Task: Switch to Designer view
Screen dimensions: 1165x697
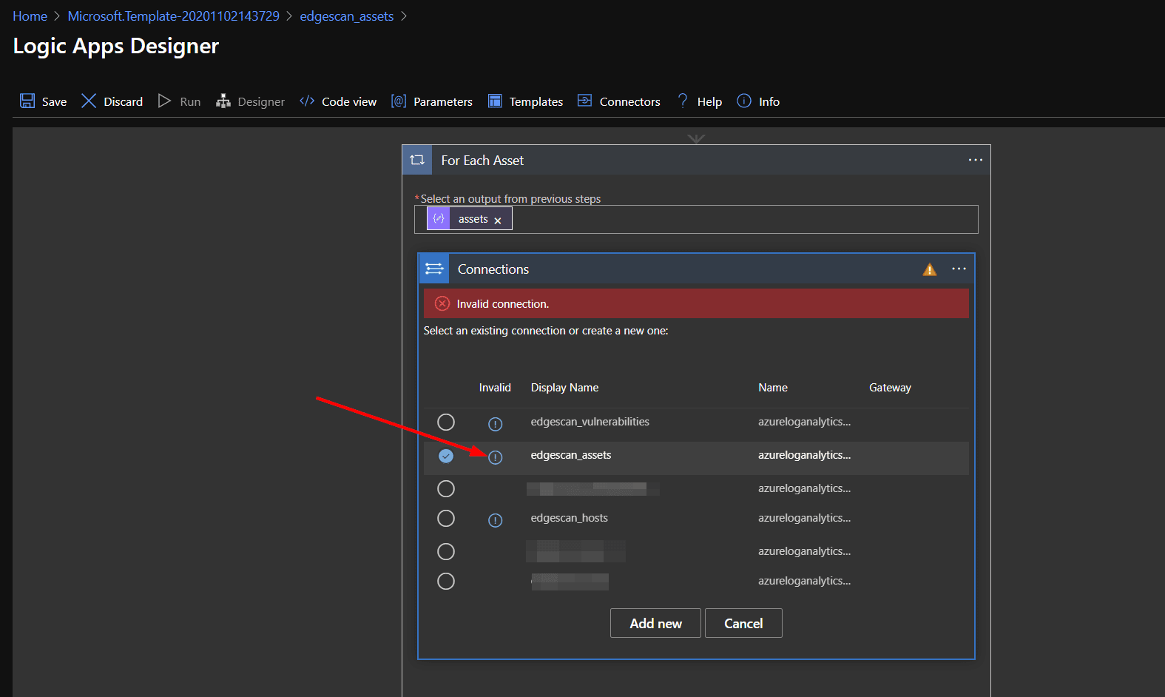Action: click(x=250, y=101)
